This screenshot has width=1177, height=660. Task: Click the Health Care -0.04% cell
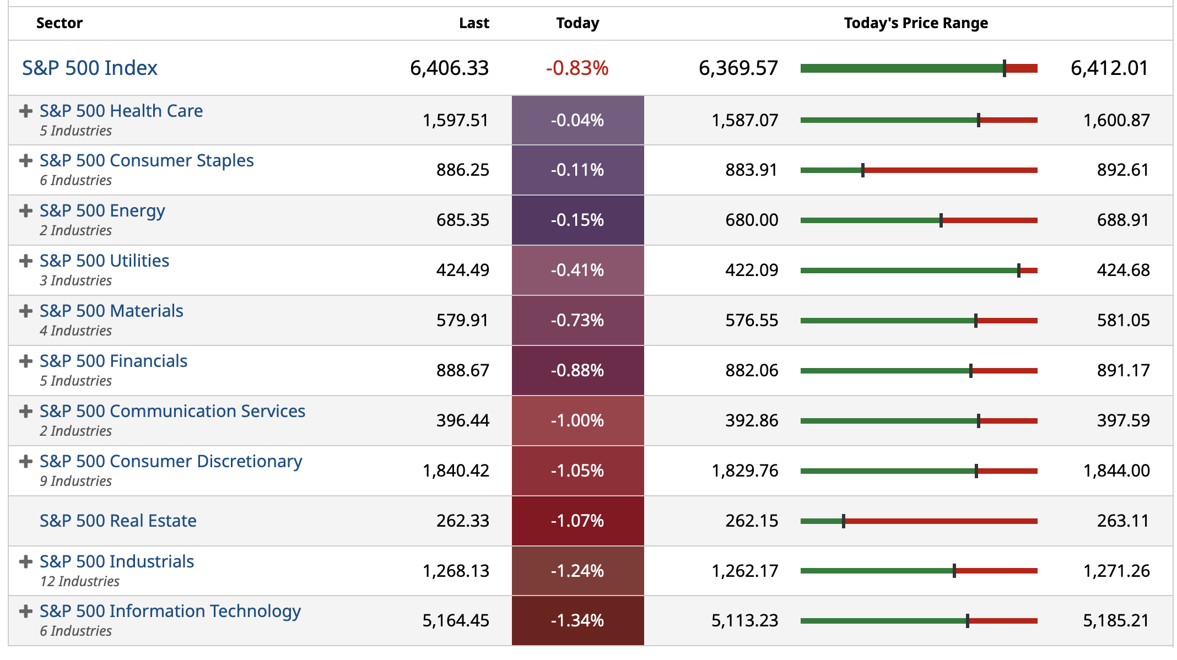577,121
